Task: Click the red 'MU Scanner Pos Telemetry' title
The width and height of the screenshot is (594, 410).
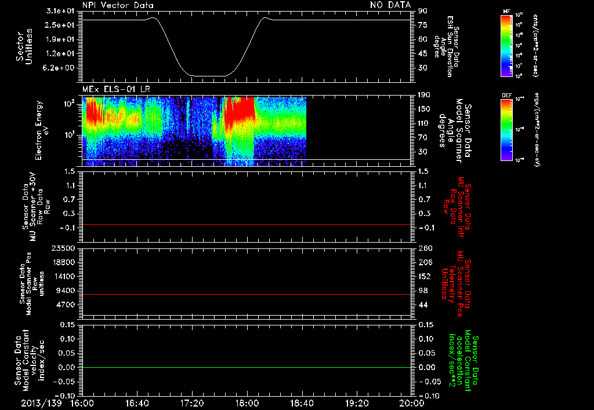Action: (456, 284)
